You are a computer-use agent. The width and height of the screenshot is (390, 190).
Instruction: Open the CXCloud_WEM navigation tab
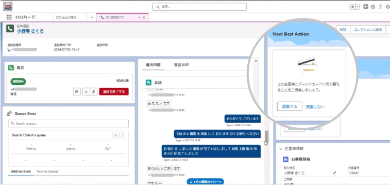click(66, 17)
